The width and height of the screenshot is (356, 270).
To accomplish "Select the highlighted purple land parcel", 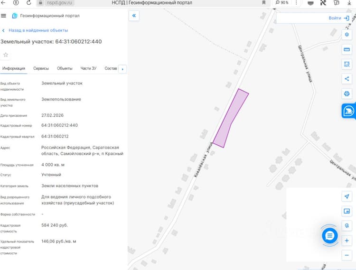I will [230, 119].
